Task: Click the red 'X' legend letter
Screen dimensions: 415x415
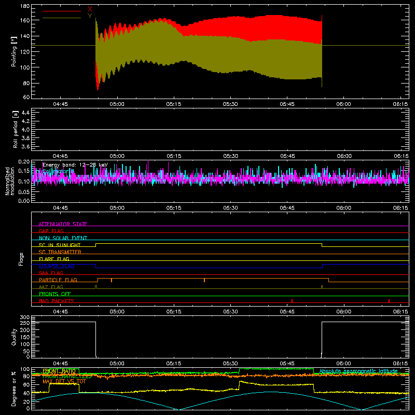Action: click(x=90, y=10)
